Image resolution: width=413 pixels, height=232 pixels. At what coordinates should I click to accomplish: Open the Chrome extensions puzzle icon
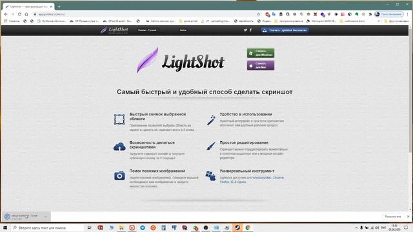point(370,14)
